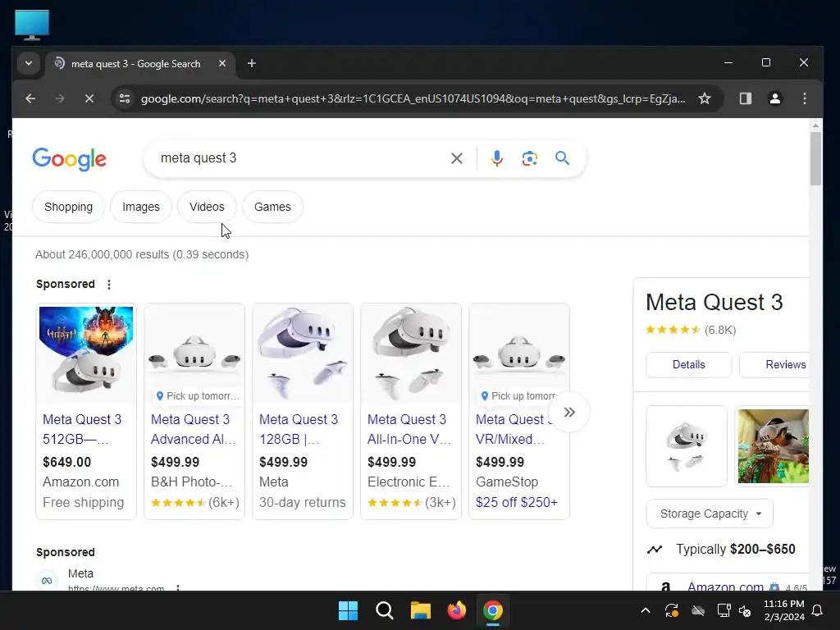
Task: Click the Meta Quest 3 rating (6.8K)
Action: [x=691, y=330]
